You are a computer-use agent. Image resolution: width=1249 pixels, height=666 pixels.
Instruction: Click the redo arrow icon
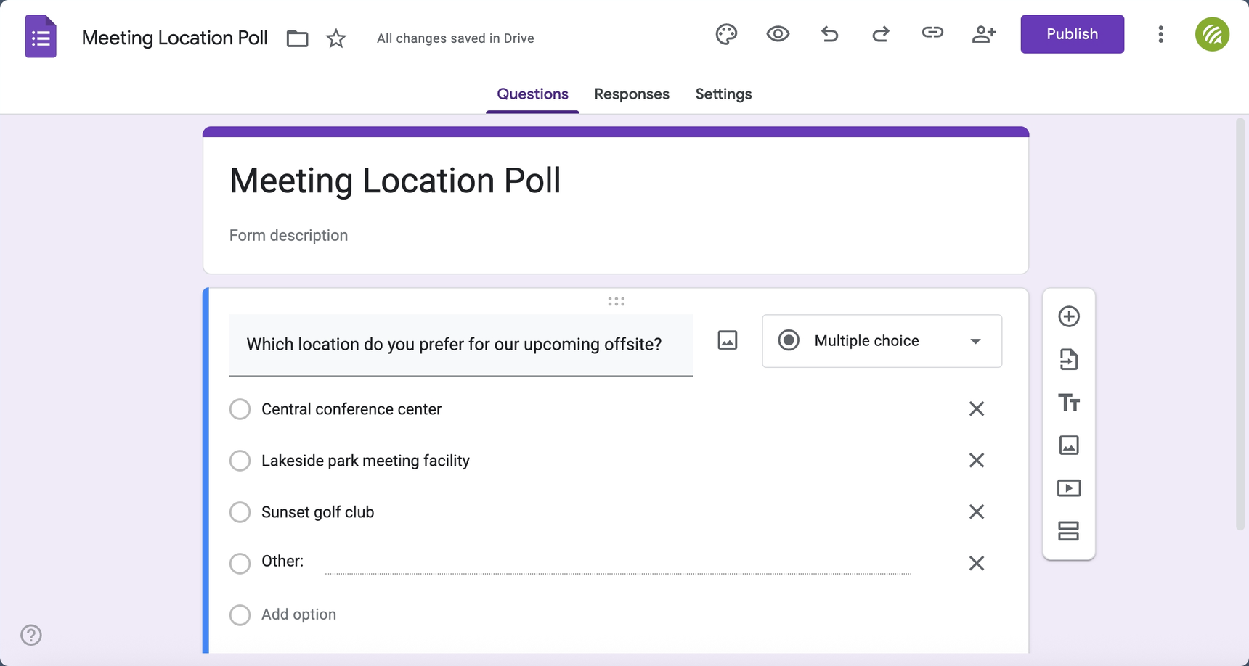click(881, 34)
